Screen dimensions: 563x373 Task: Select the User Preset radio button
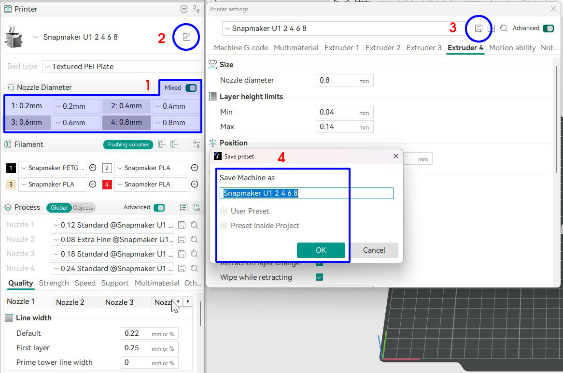(224, 211)
